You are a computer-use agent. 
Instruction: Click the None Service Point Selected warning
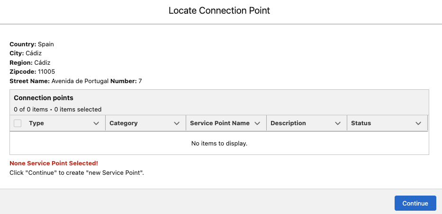click(54, 163)
